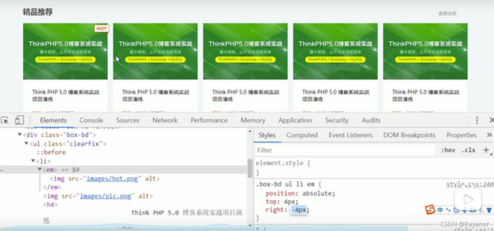Select the h4 node in the DOM tree
This screenshot has width=494, height=231.
click(x=50, y=205)
